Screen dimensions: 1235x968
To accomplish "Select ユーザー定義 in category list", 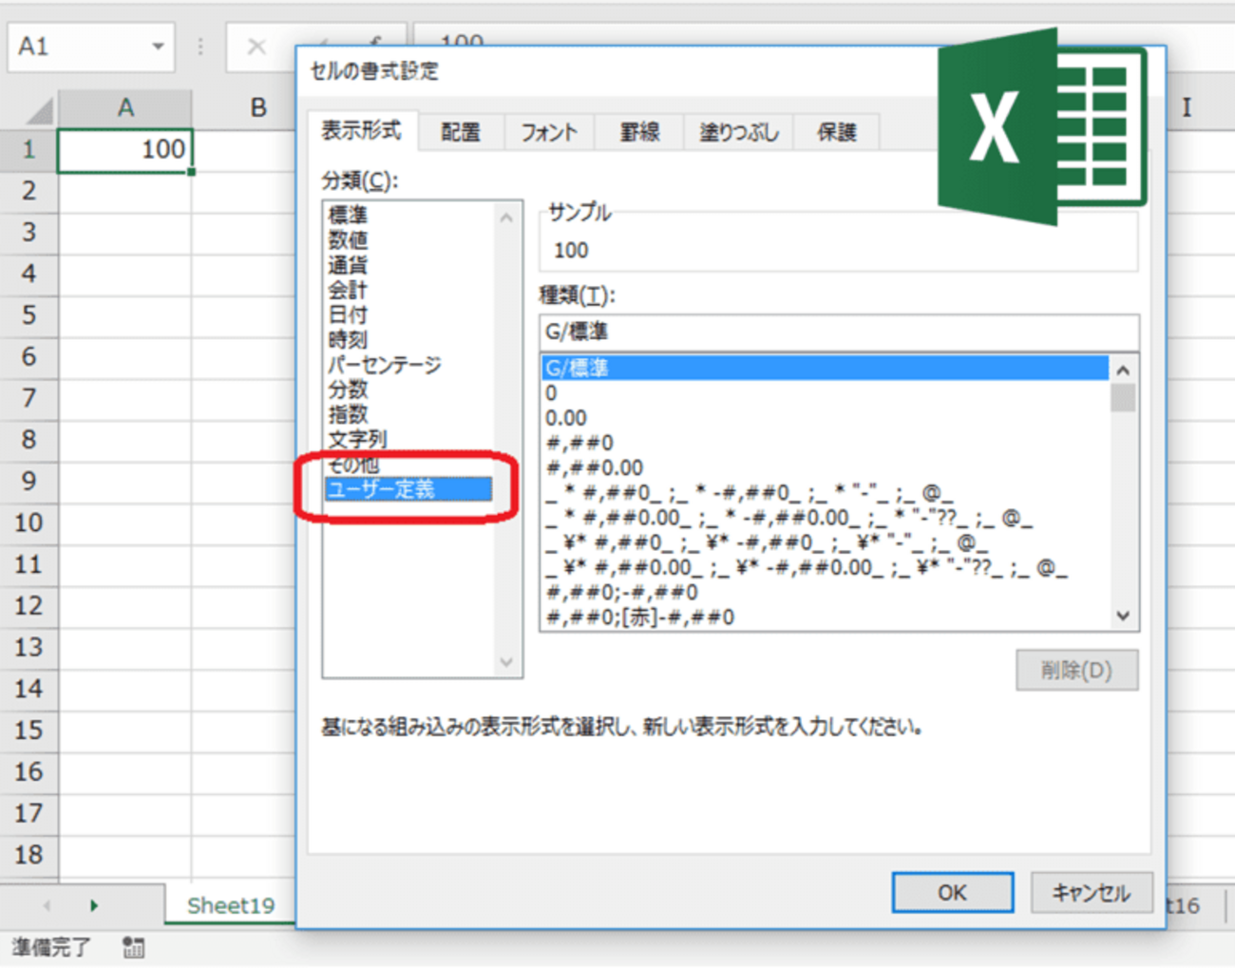I will pos(408,489).
